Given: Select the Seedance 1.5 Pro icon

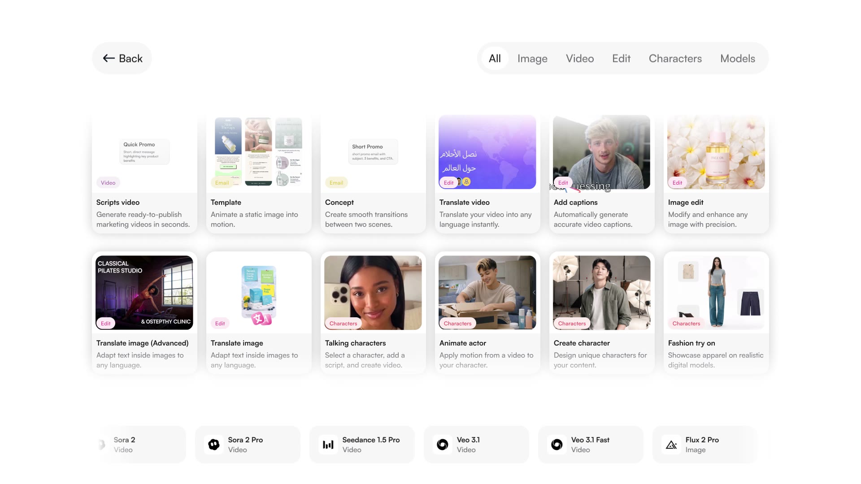Looking at the screenshot, I should point(328,445).
